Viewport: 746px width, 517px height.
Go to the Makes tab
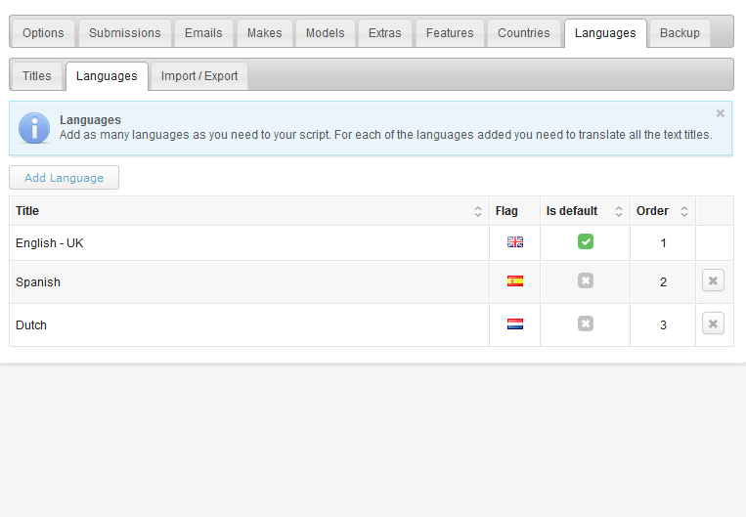265,33
